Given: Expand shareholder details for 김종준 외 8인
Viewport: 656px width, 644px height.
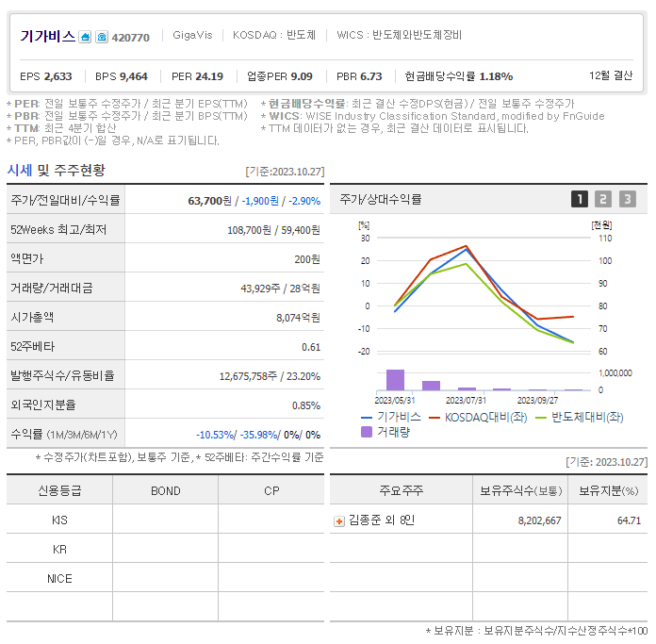Looking at the screenshot, I should [x=339, y=521].
